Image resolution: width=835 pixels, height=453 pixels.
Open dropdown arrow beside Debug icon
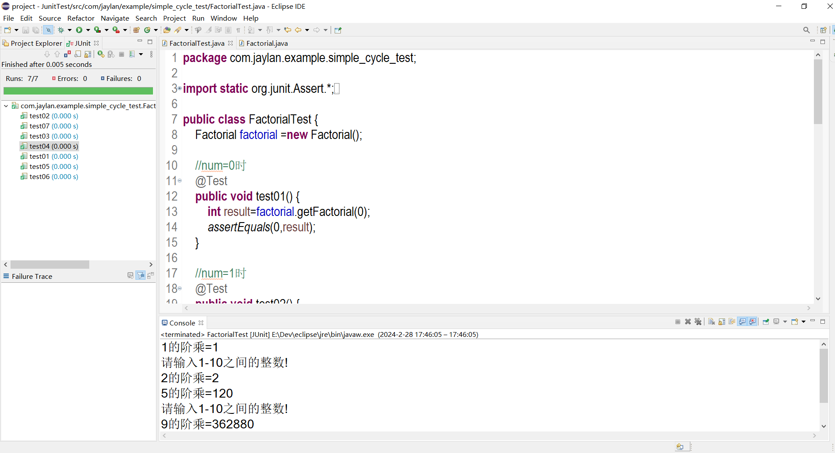[x=69, y=30]
